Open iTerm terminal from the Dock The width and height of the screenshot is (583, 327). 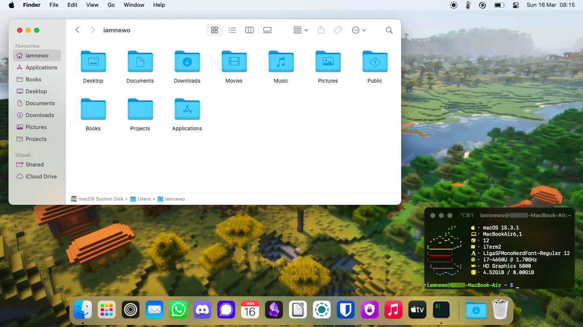pos(441,310)
